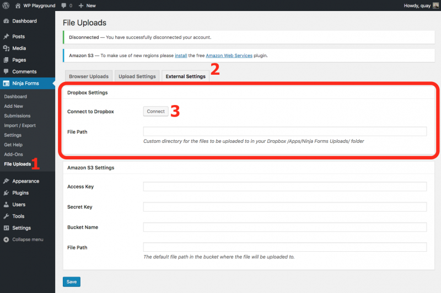The width and height of the screenshot is (441, 293).
Task: Click Howdy, quay account text
Action: tap(417, 5)
